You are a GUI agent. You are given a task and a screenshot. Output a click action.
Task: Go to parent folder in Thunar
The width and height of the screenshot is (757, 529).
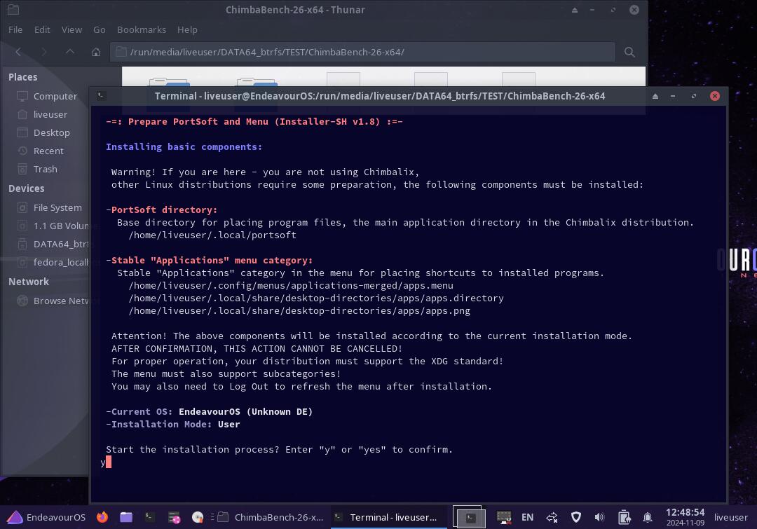(x=70, y=52)
